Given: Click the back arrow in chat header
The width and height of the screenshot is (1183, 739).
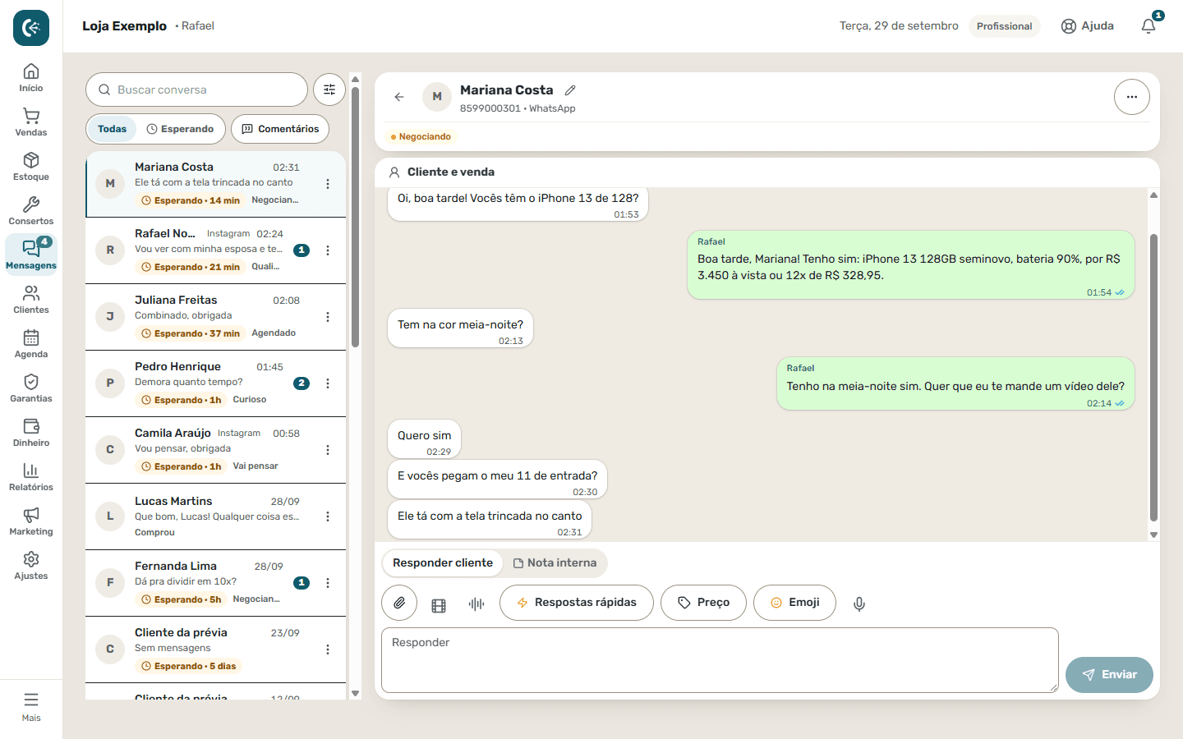Looking at the screenshot, I should click(x=399, y=97).
